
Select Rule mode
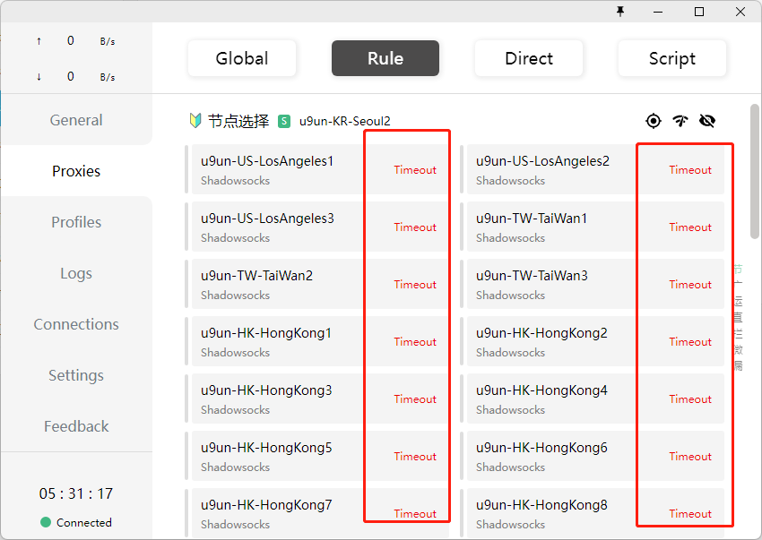pos(385,58)
